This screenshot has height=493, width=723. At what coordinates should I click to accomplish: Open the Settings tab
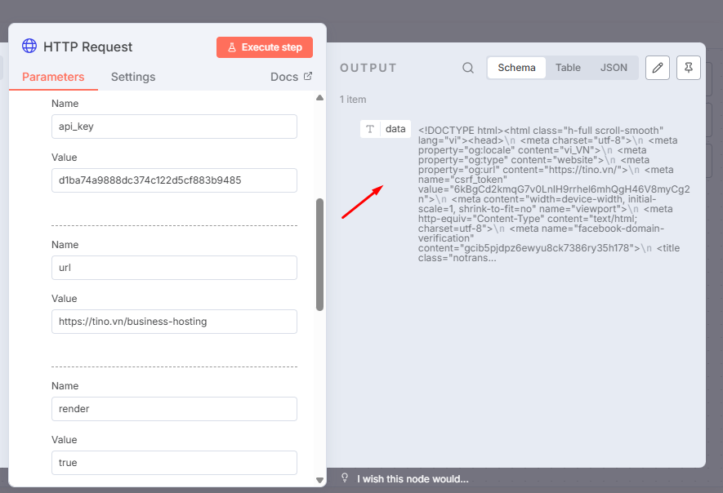click(132, 76)
